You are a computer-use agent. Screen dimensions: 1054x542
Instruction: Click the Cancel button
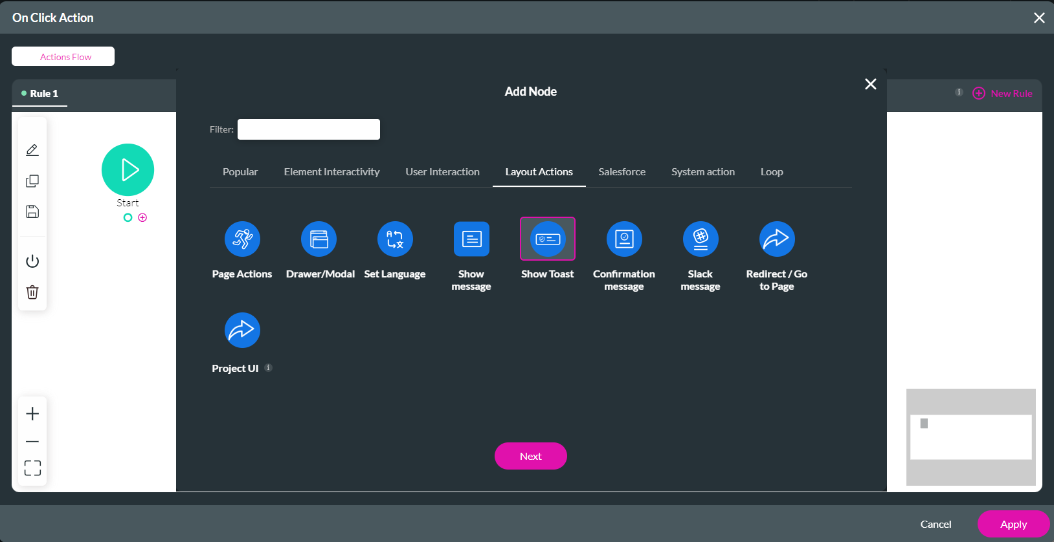click(x=936, y=525)
